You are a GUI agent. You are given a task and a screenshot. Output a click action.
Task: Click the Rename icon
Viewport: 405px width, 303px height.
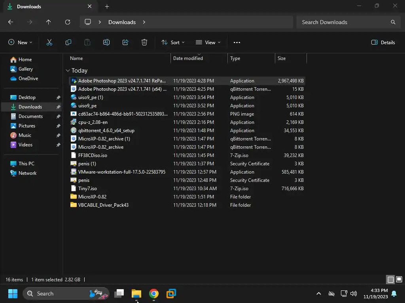coord(106,43)
